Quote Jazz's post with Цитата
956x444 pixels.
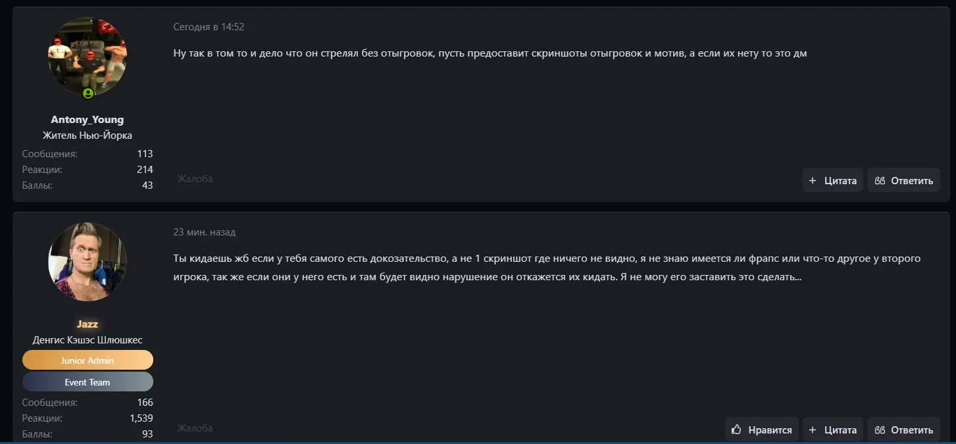tap(833, 430)
